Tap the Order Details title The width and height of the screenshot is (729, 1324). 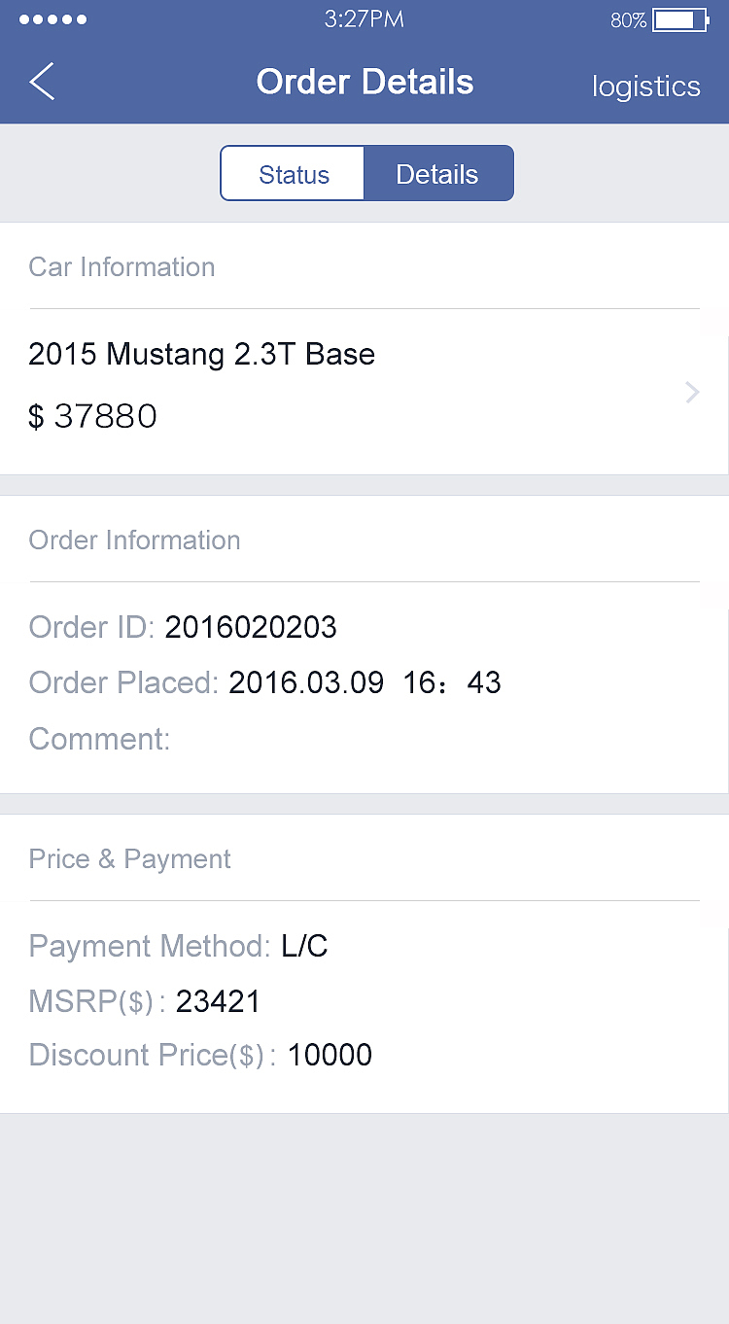coord(364,83)
